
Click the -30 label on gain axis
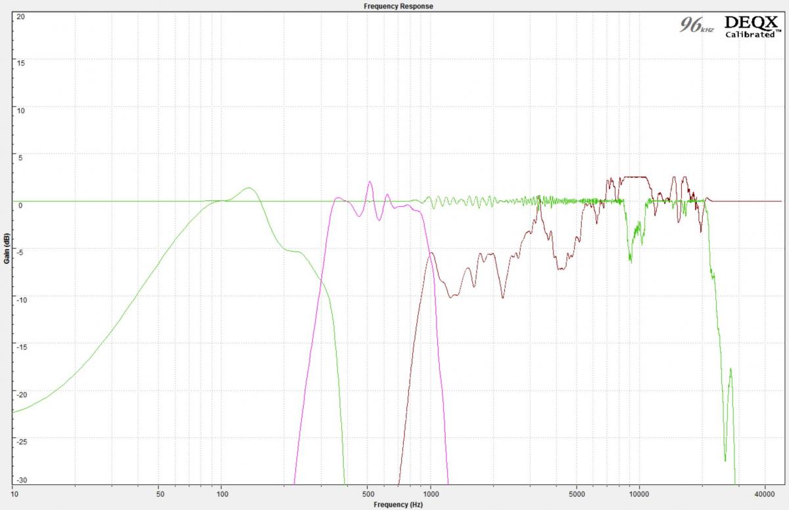tap(20, 480)
